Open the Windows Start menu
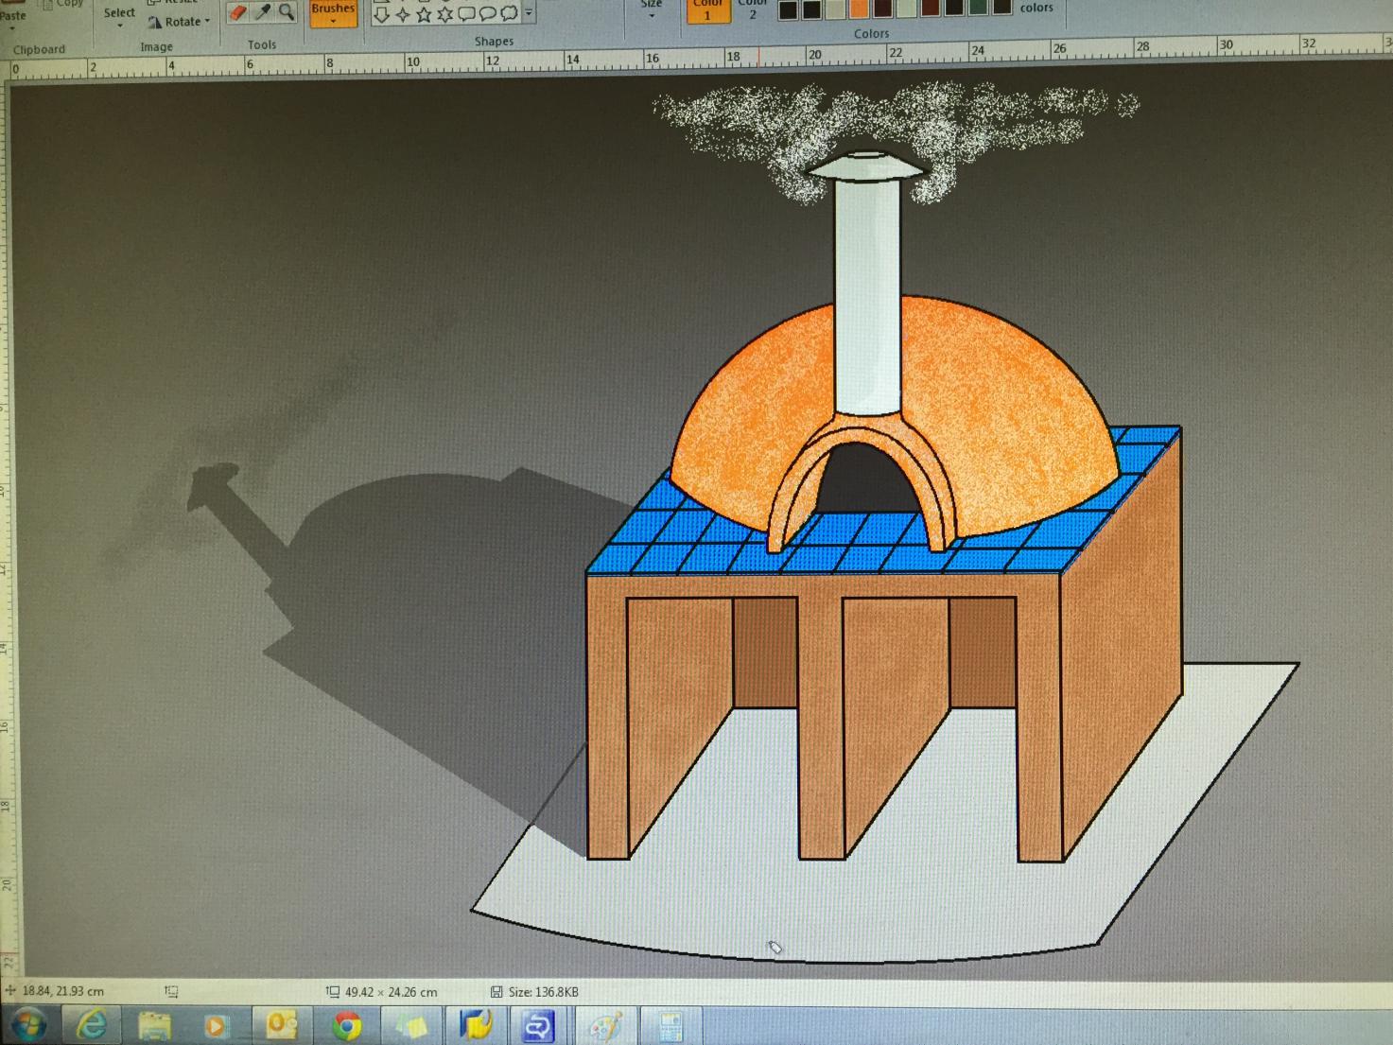The height and width of the screenshot is (1045, 1393). click(27, 1025)
